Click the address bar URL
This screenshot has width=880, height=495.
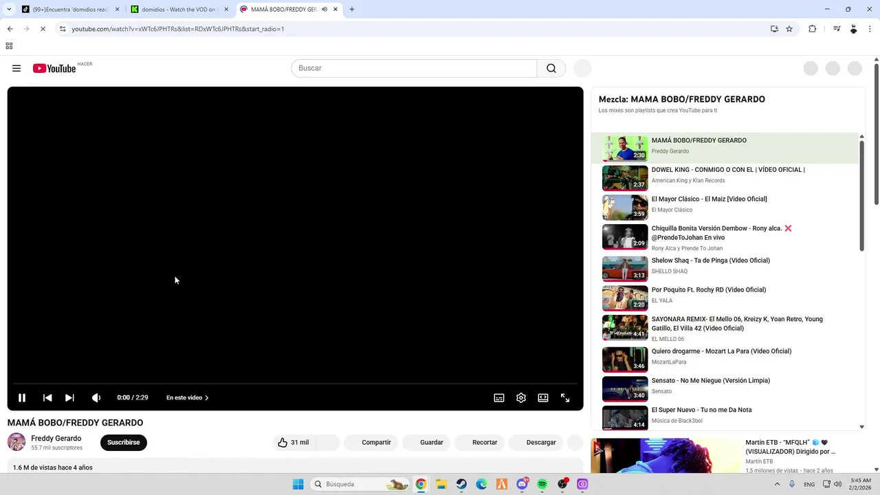coord(178,29)
